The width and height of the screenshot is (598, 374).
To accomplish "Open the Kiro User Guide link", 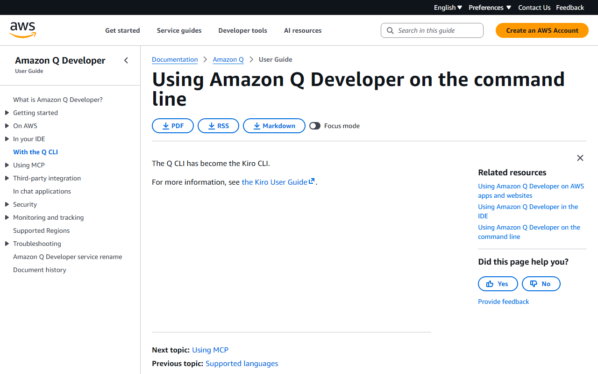I will pyautogui.click(x=278, y=182).
